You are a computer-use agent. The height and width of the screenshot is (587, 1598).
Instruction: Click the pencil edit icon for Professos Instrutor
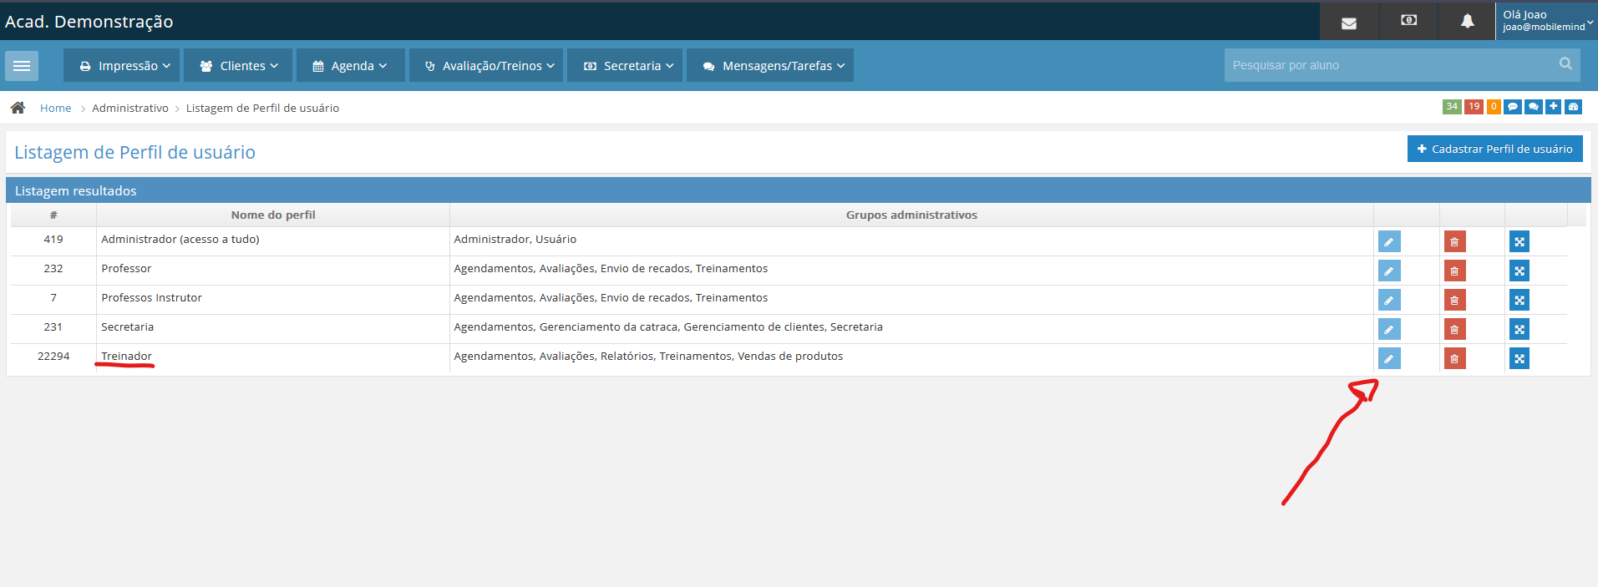pos(1388,301)
